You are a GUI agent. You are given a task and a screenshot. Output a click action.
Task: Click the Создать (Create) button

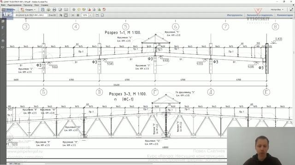point(28,9)
